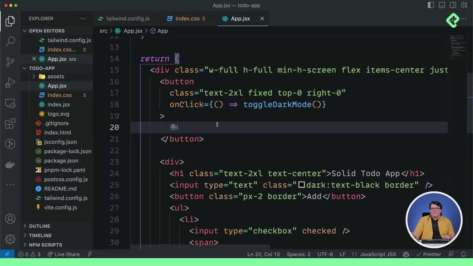Start a Live Share session

click(x=64, y=254)
